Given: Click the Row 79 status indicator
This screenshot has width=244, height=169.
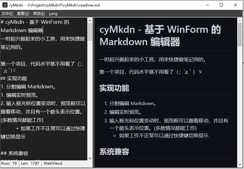Looking at the screenshot, I should (x=9, y=163).
